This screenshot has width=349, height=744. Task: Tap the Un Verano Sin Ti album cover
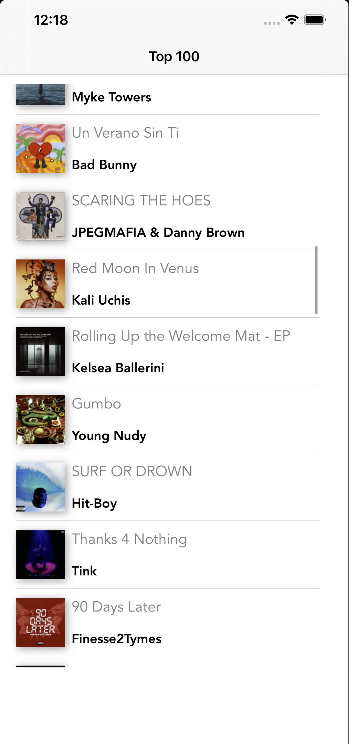[x=41, y=149]
